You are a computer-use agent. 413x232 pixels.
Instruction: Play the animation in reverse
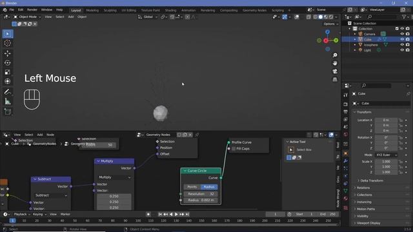(x=171, y=215)
